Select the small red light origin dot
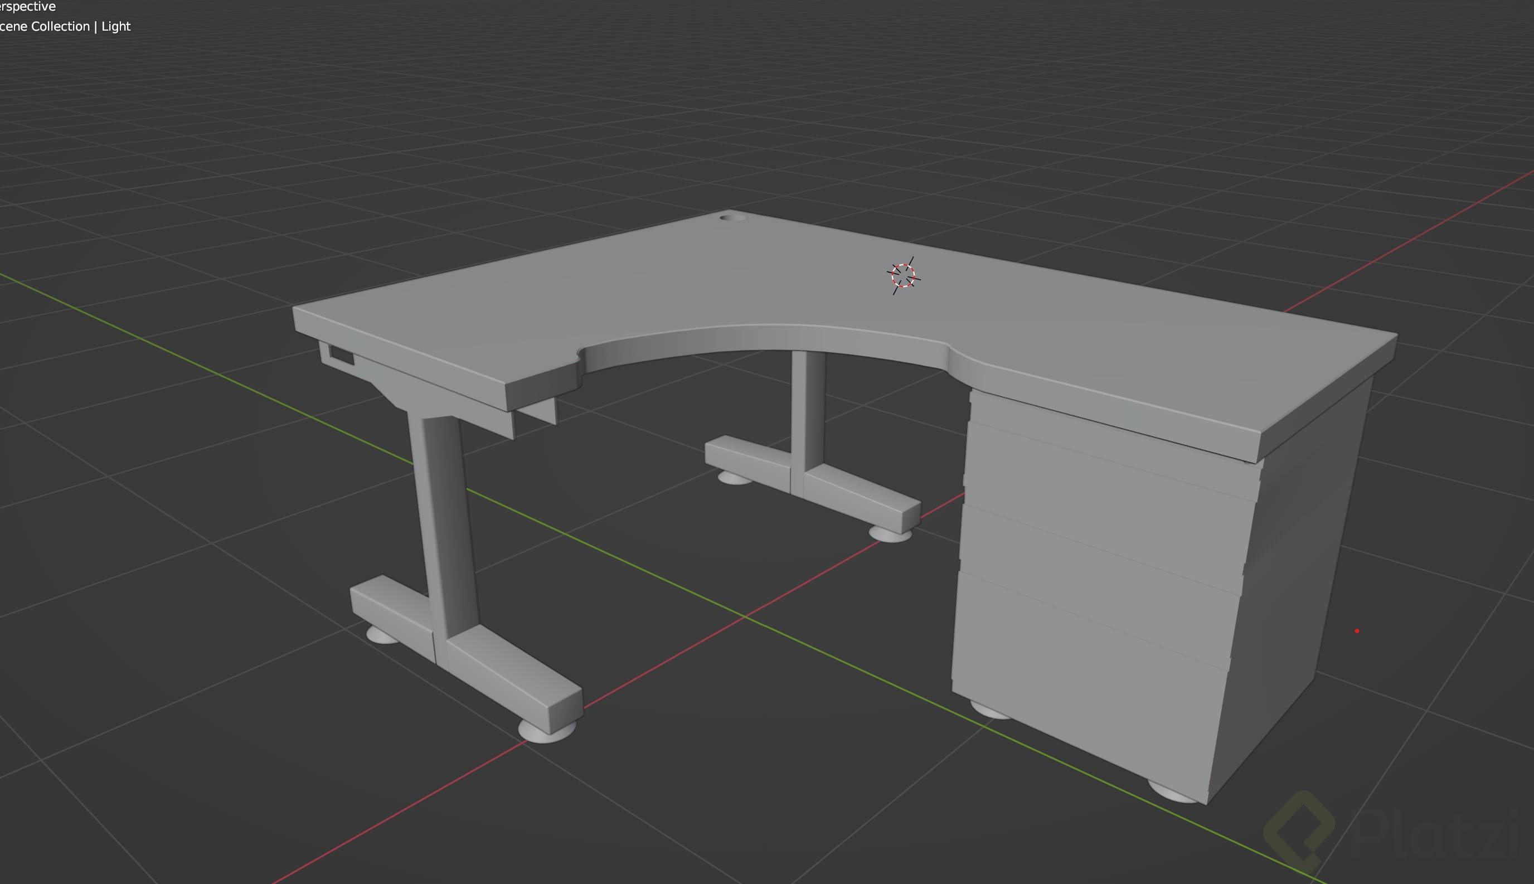1534x884 pixels. click(1357, 631)
